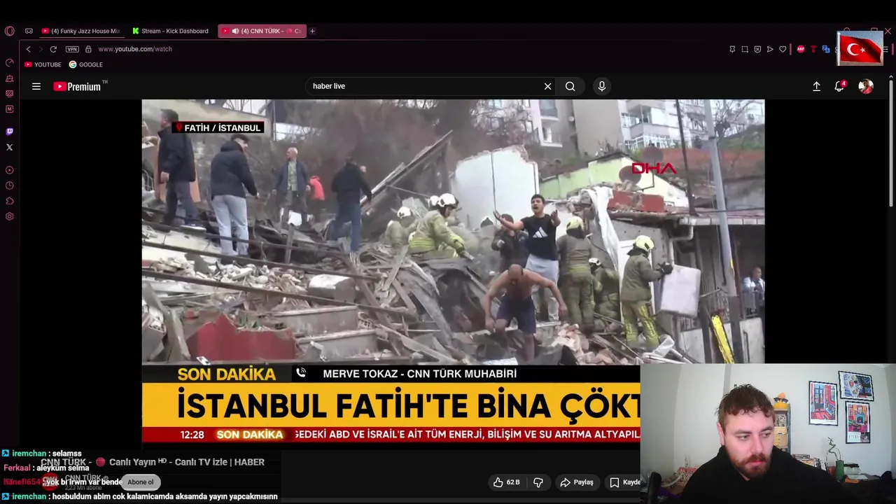Viewport: 896px width, 504px height.
Task: Open the YouTube upload/create button
Action: (x=816, y=86)
